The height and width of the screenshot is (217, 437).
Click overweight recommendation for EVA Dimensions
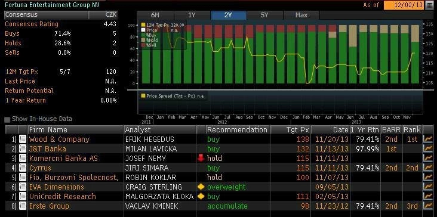point(227,187)
